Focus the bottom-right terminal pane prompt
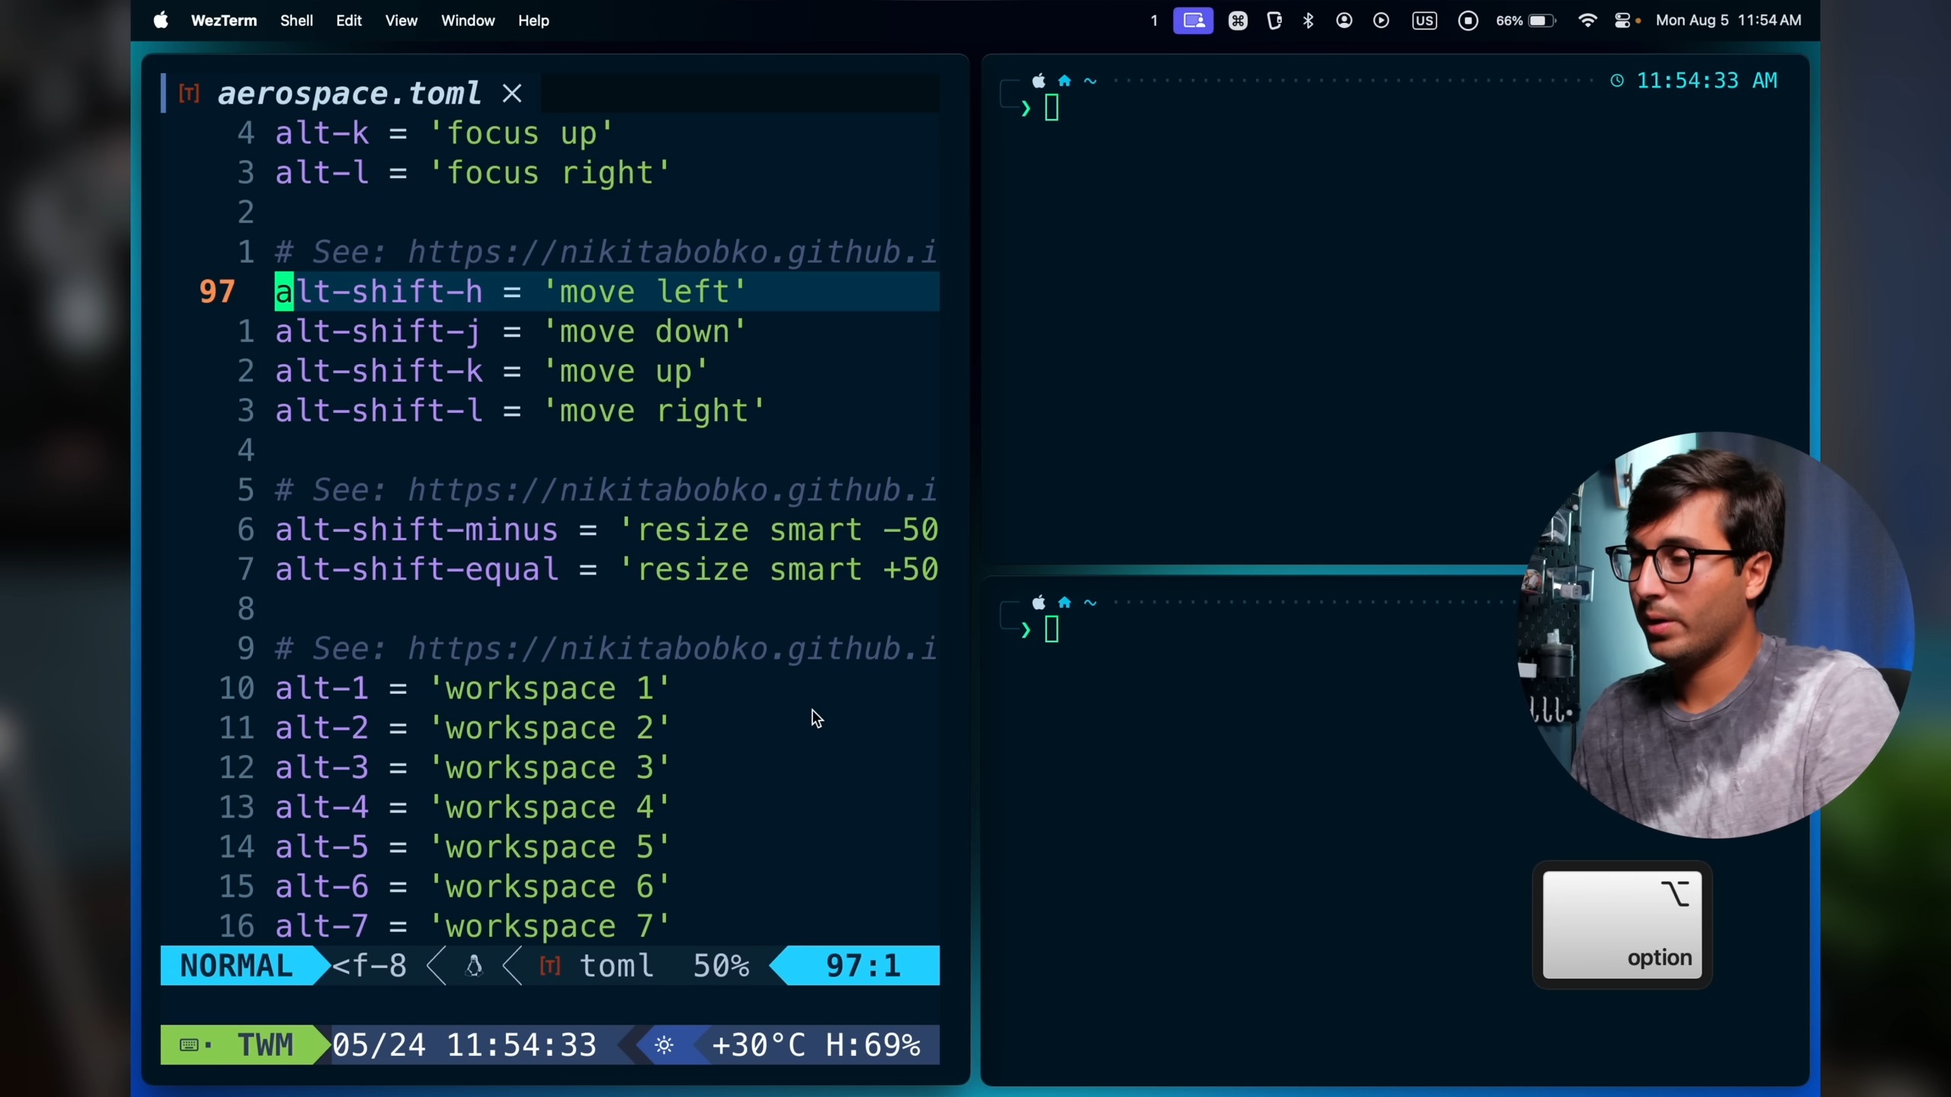 pos(1051,630)
